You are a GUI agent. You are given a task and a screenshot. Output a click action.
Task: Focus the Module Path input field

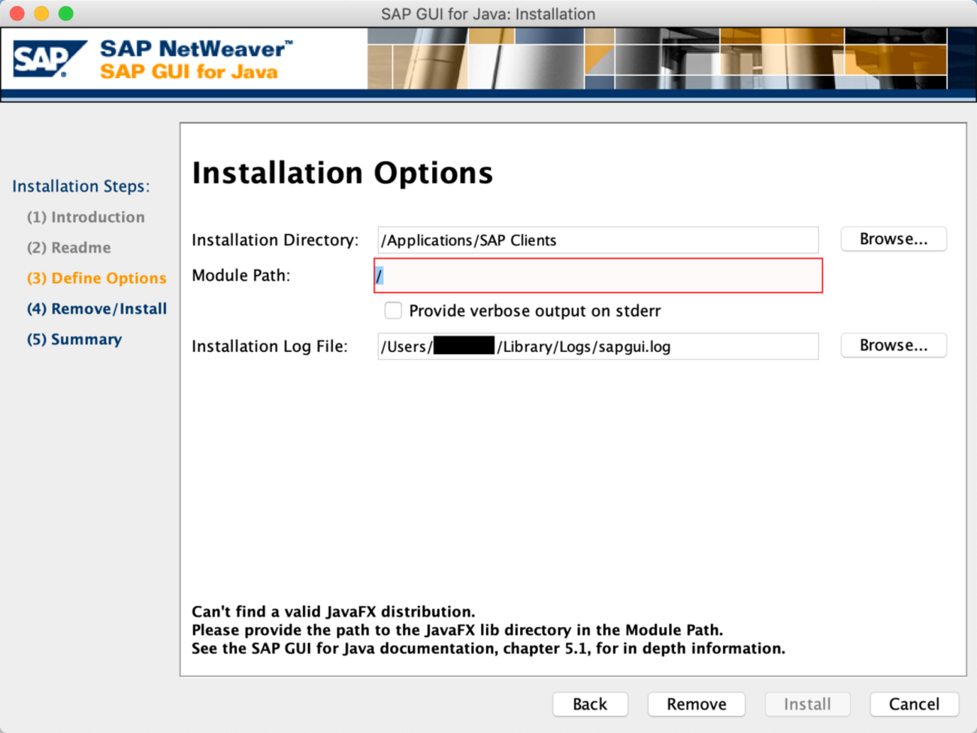(598, 275)
